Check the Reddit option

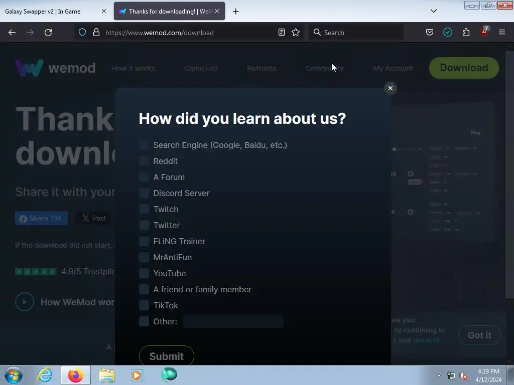[144, 161]
